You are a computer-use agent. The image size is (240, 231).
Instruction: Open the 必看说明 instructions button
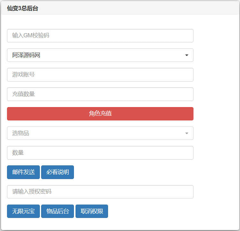point(57,172)
